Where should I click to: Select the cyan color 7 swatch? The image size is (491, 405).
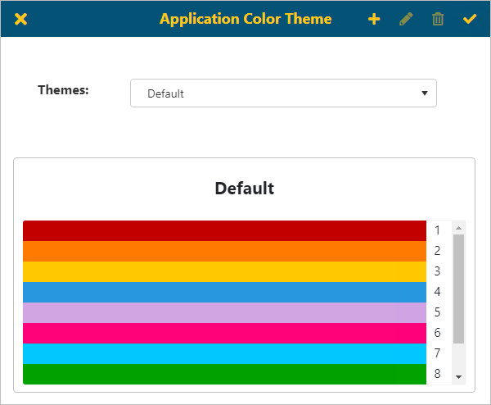224,353
